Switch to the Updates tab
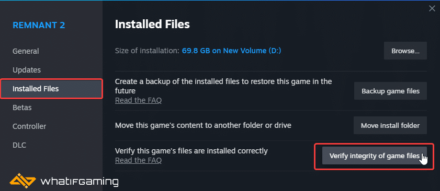The height and width of the screenshot is (191, 440). [x=27, y=70]
